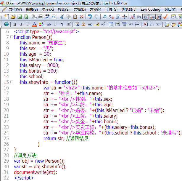Toggle Line number display button
This screenshot has width=182, height=181.
[x=159, y=17]
